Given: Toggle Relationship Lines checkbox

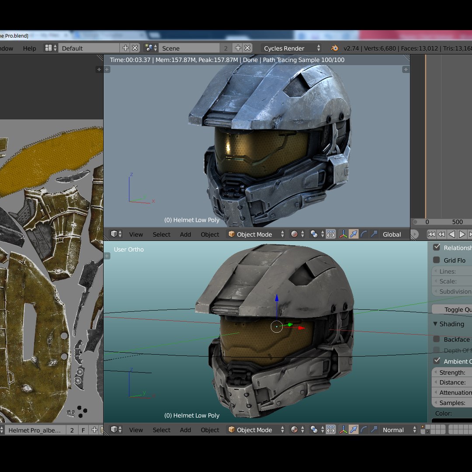Looking at the screenshot, I should [437, 247].
